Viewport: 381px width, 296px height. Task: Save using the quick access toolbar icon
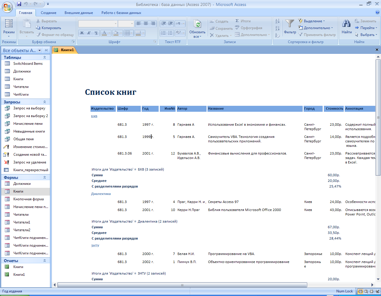click(x=19, y=4)
